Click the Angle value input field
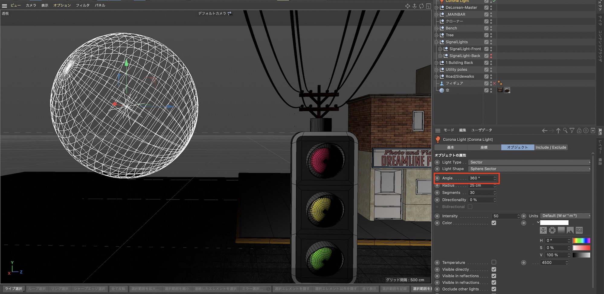Image resolution: width=604 pixels, height=294 pixels. point(480,178)
